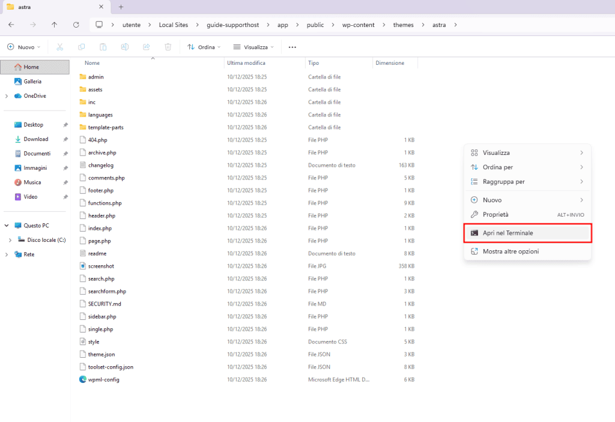This screenshot has width=615, height=422.
Task: Click the Rename icon in toolbar
Action: [x=125, y=47]
